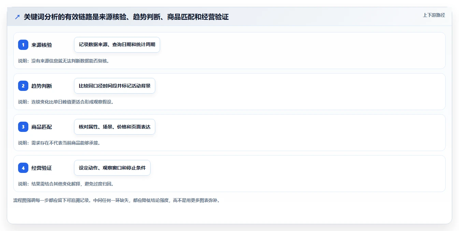Select the 来源核验 step label
This screenshot has height=231, width=459.
click(42, 45)
